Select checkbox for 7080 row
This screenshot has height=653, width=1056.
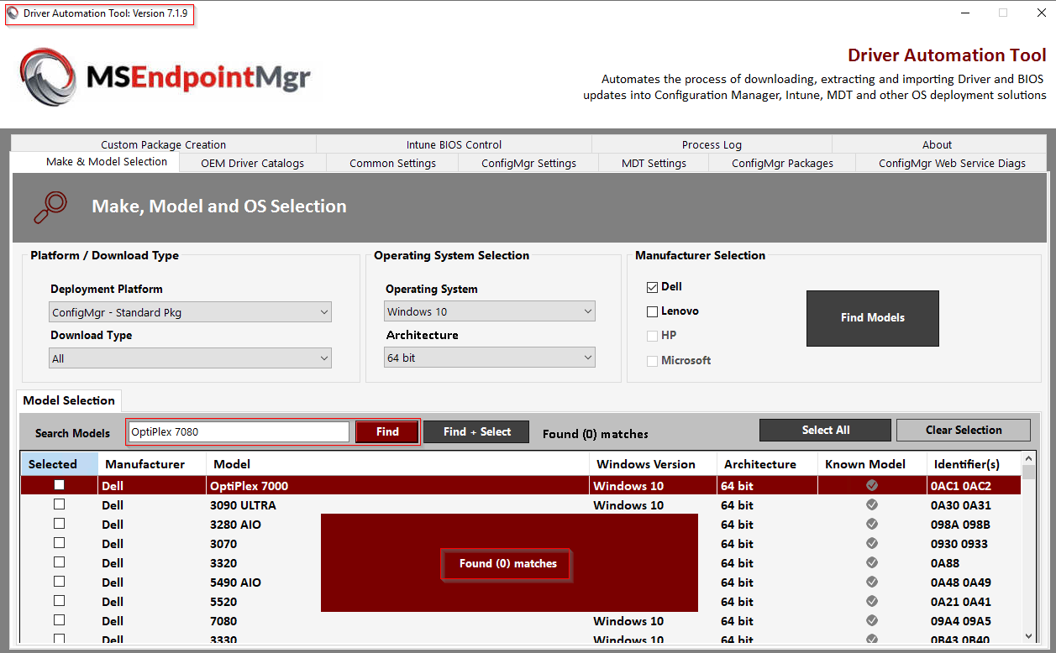click(x=59, y=620)
